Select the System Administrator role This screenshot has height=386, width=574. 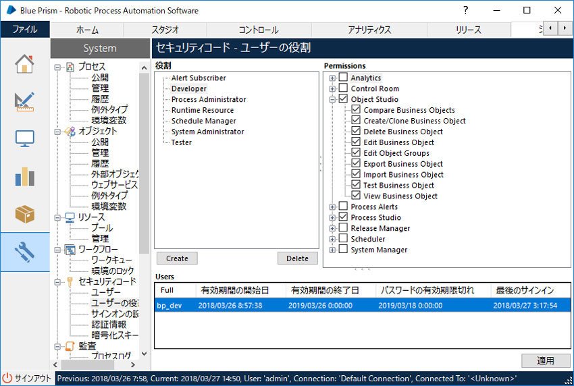[207, 132]
